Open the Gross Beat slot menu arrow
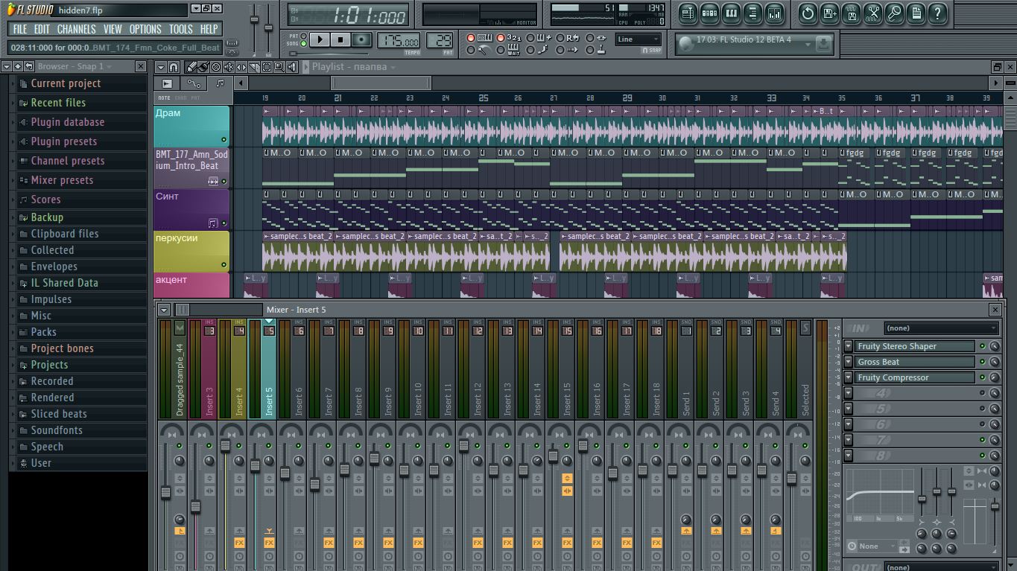The image size is (1017, 571). click(x=848, y=362)
